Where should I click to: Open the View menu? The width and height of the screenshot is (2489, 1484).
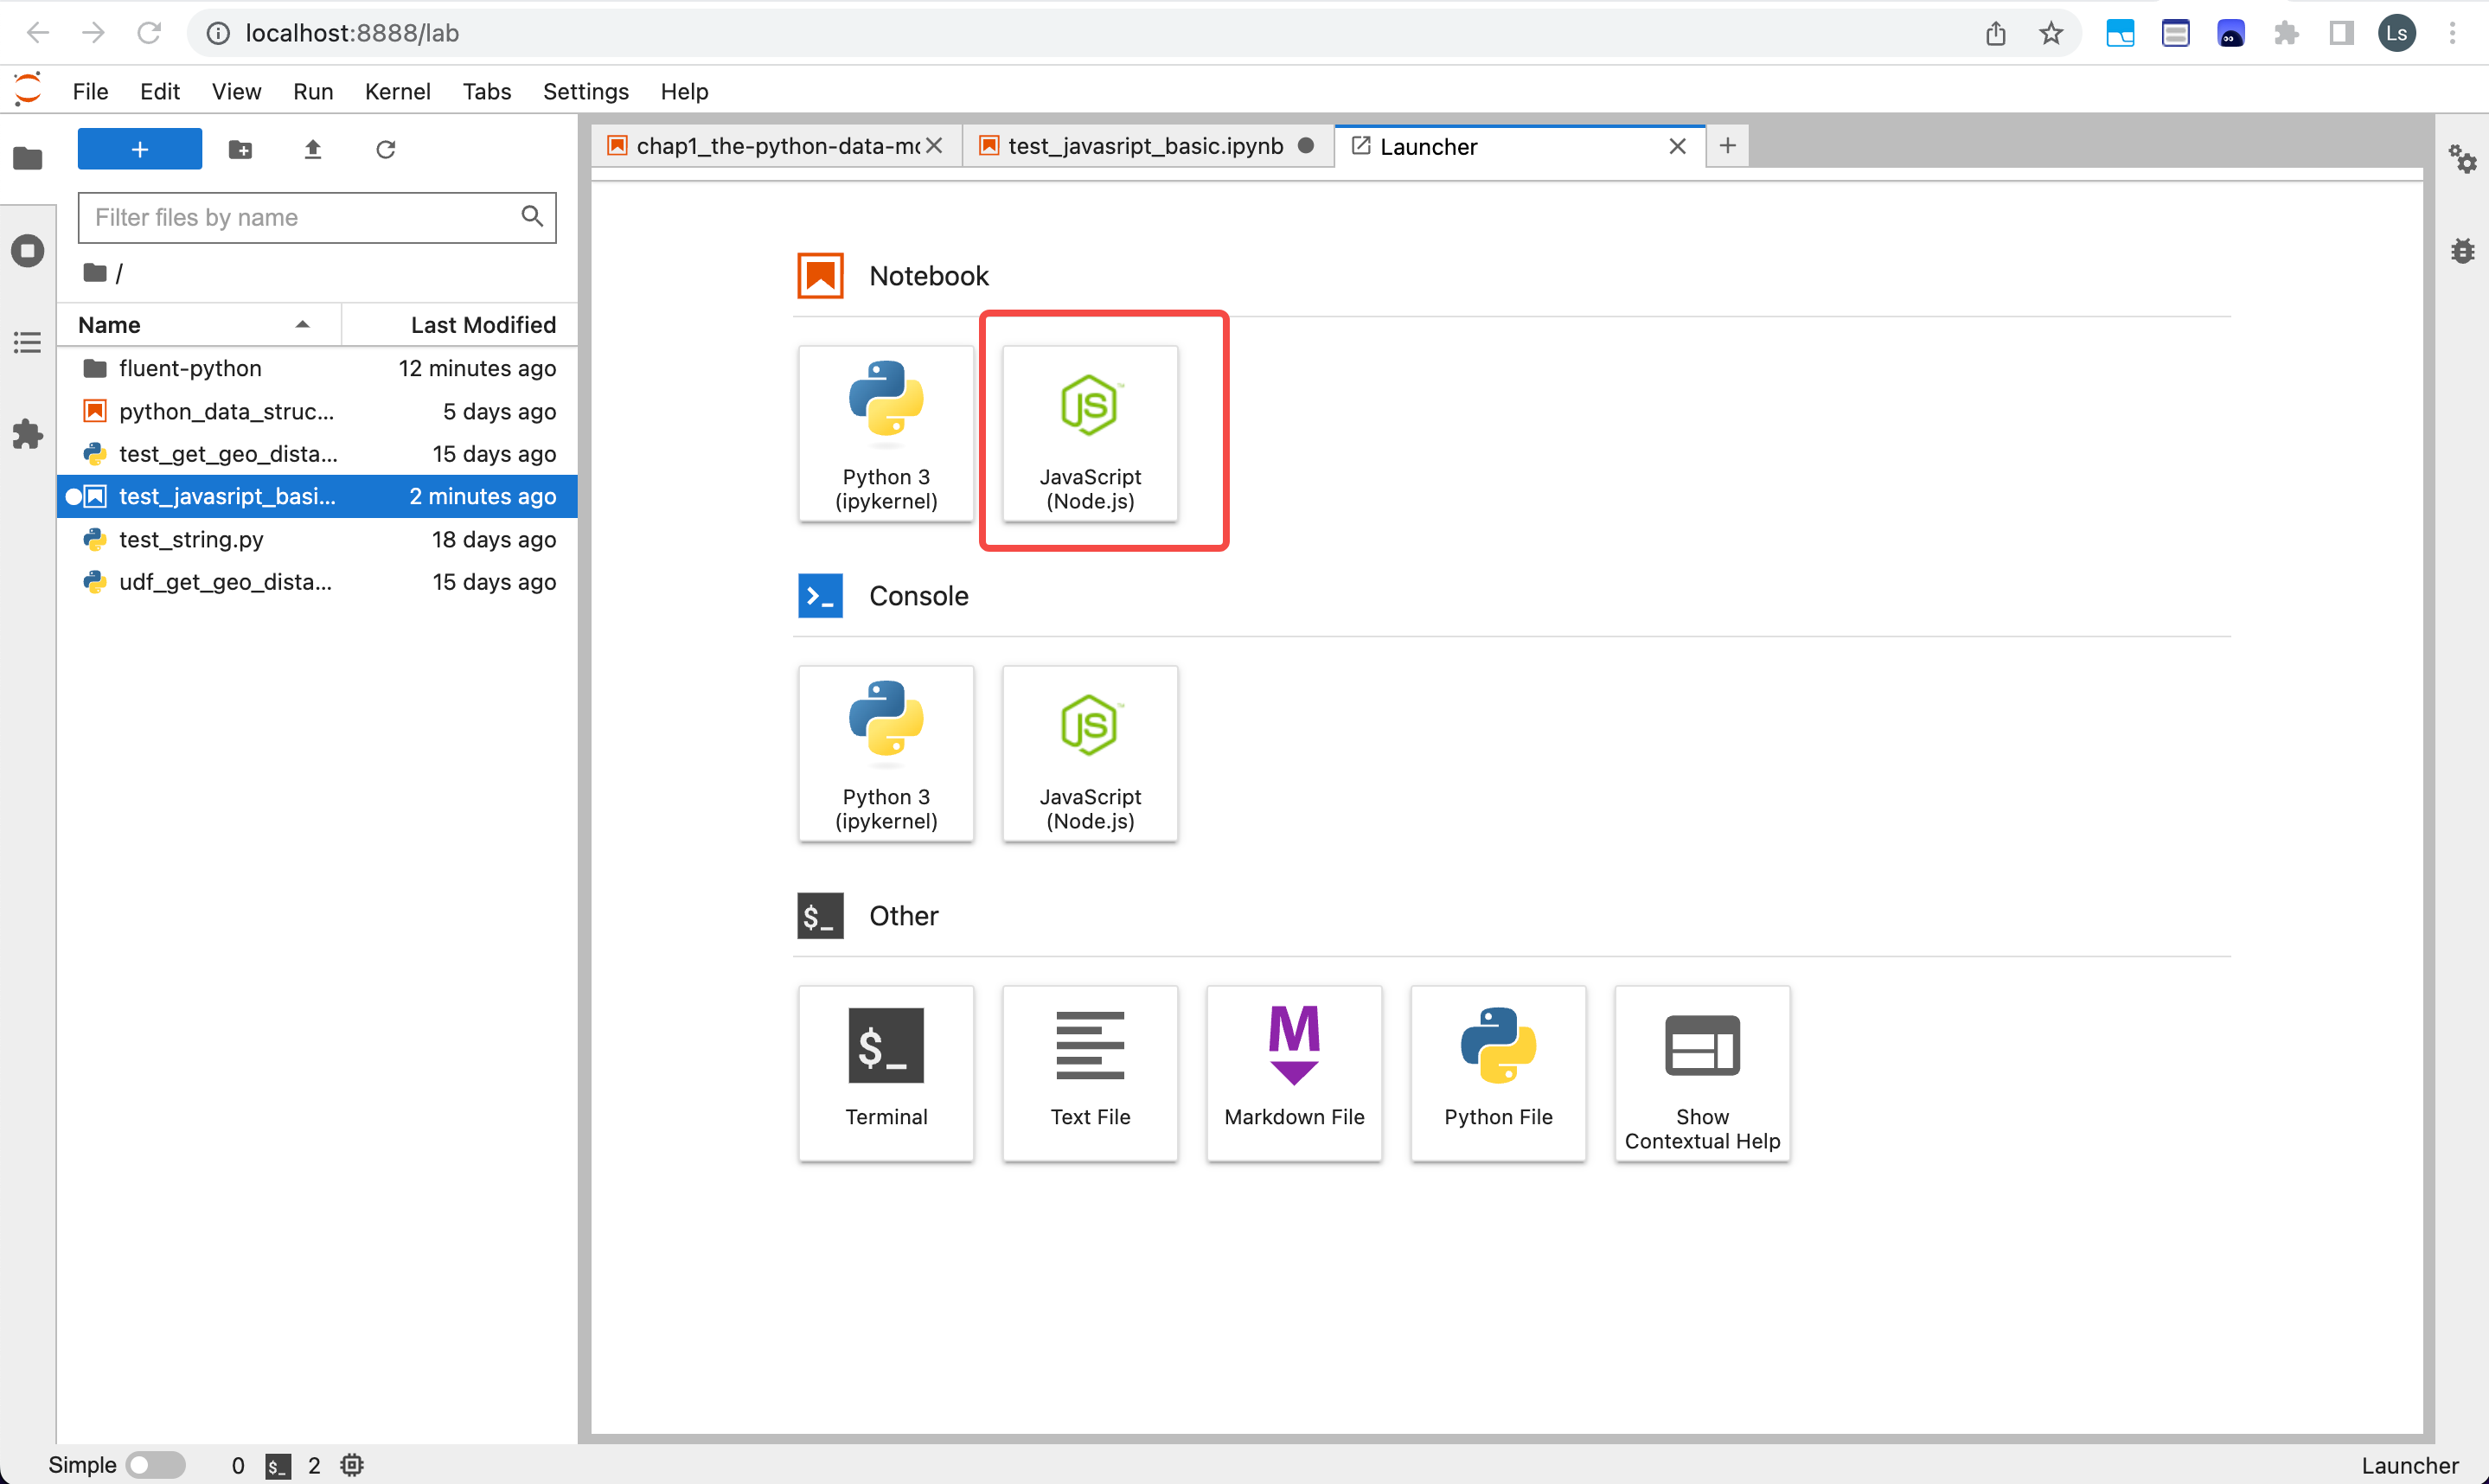pyautogui.click(x=236, y=91)
